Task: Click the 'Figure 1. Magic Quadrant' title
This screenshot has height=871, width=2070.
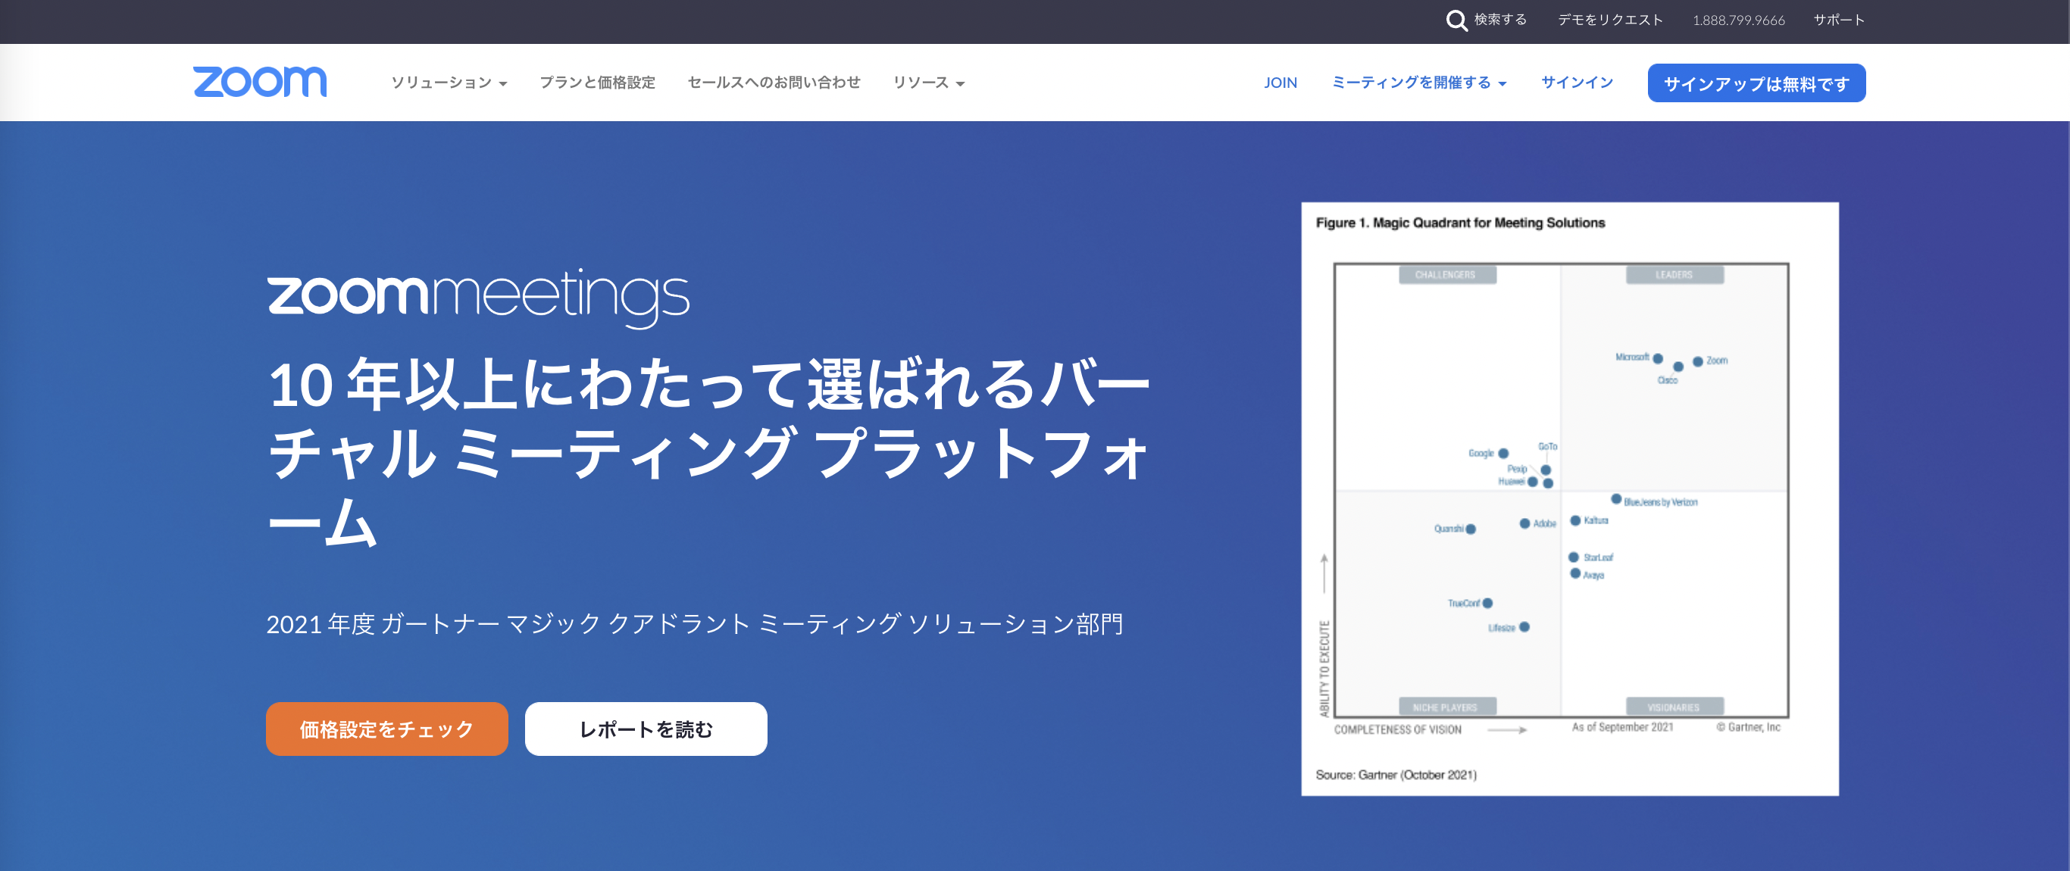Action: tap(1460, 223)
